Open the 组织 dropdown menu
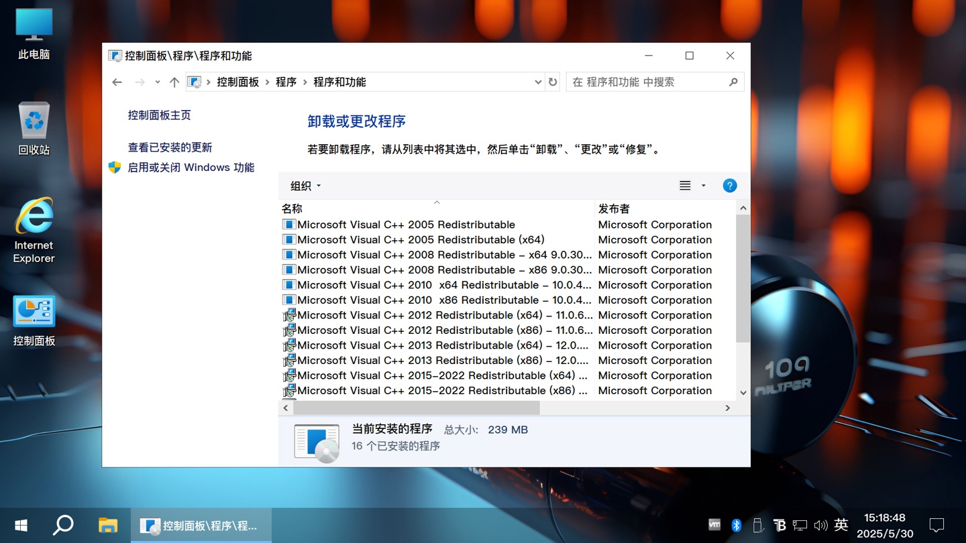The width and height of the screenshot is (966, 543). coord(306,186)
